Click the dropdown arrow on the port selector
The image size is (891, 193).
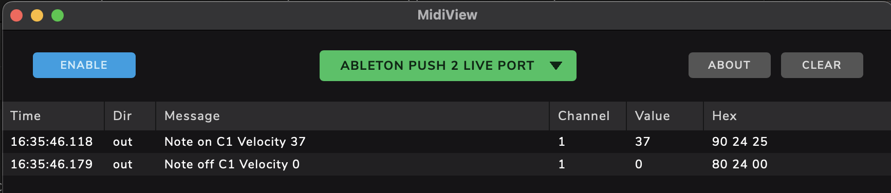pyautogui.click(x=556, y=66)
